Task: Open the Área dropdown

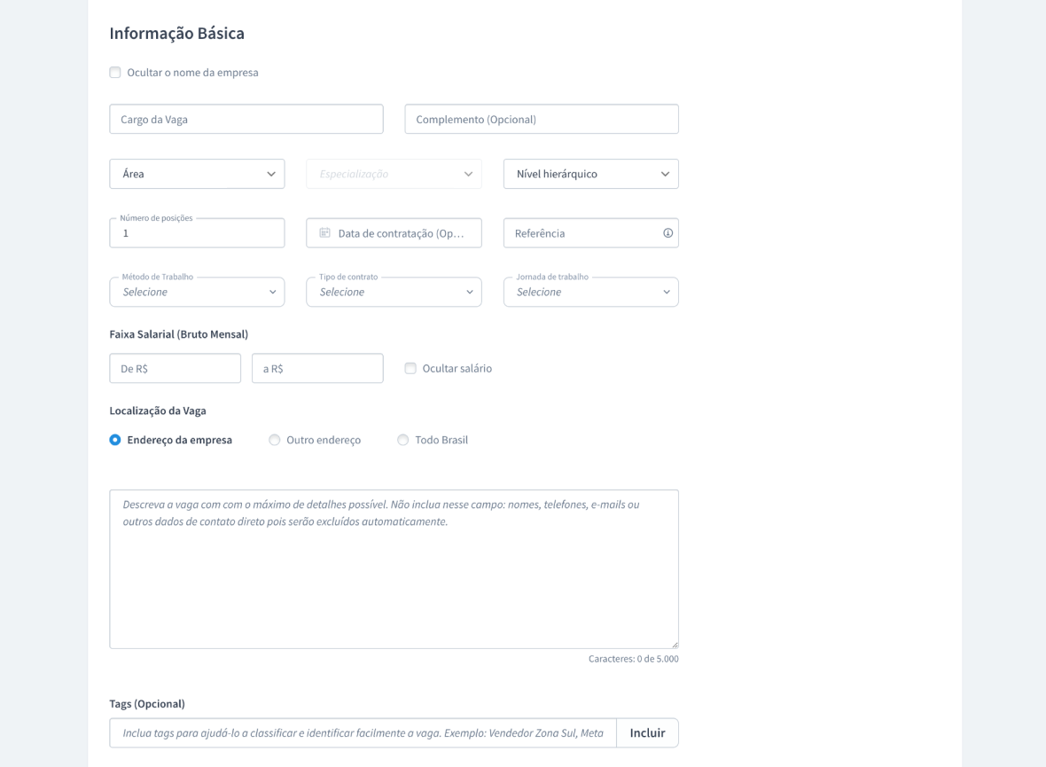Action: pyautogui.click(x=197, y=174)
